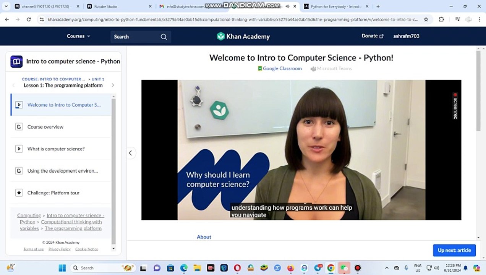486x275 pixels.
Task: Click 'The programming platform' breadcrumb link
Action: pos(73,228)
